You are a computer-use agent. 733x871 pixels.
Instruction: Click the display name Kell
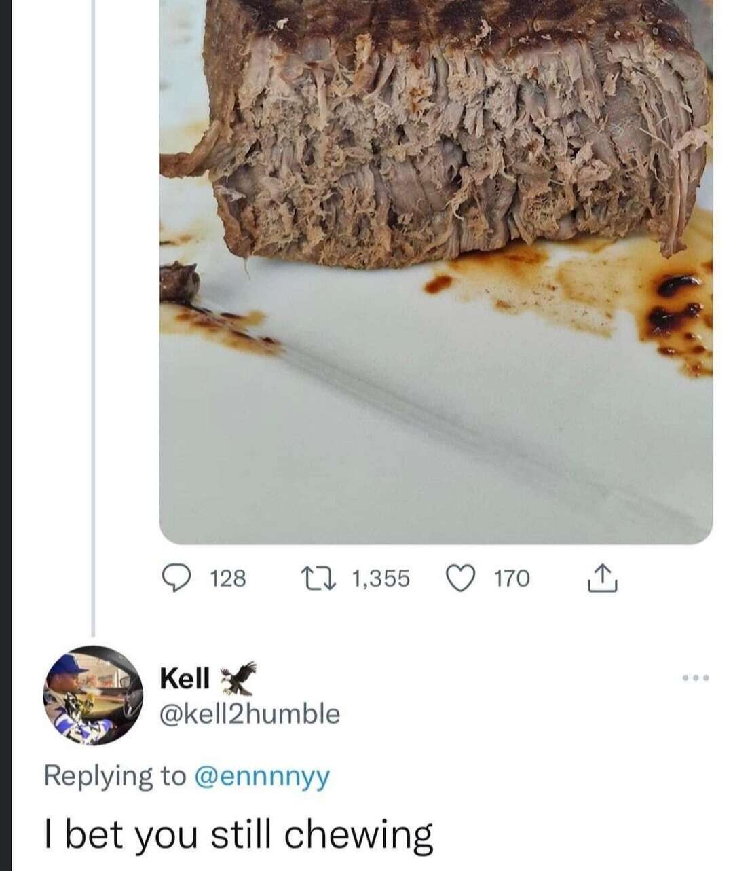(184, 678)
